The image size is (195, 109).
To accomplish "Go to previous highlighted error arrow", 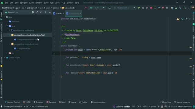I will (x=187, y=19).
